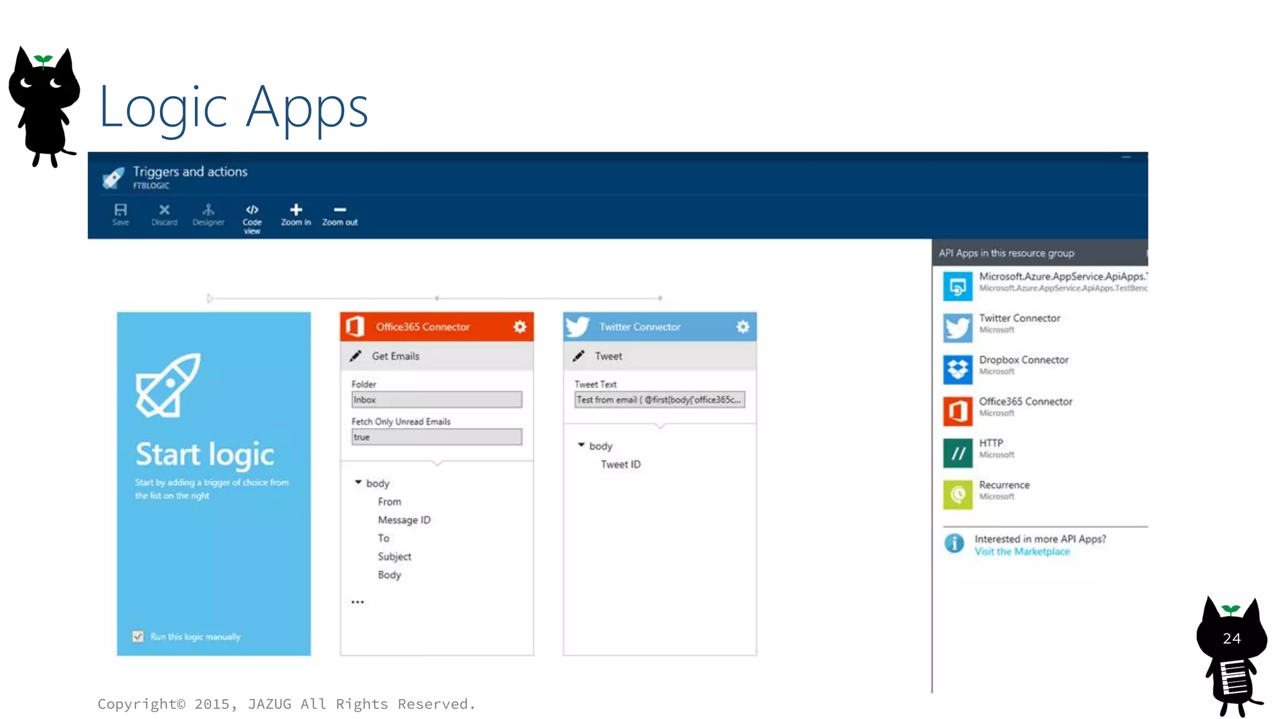This screenshot has width=1279, height=719.
Task: Click the Twitter Connector card title
Action: point(639,326)
